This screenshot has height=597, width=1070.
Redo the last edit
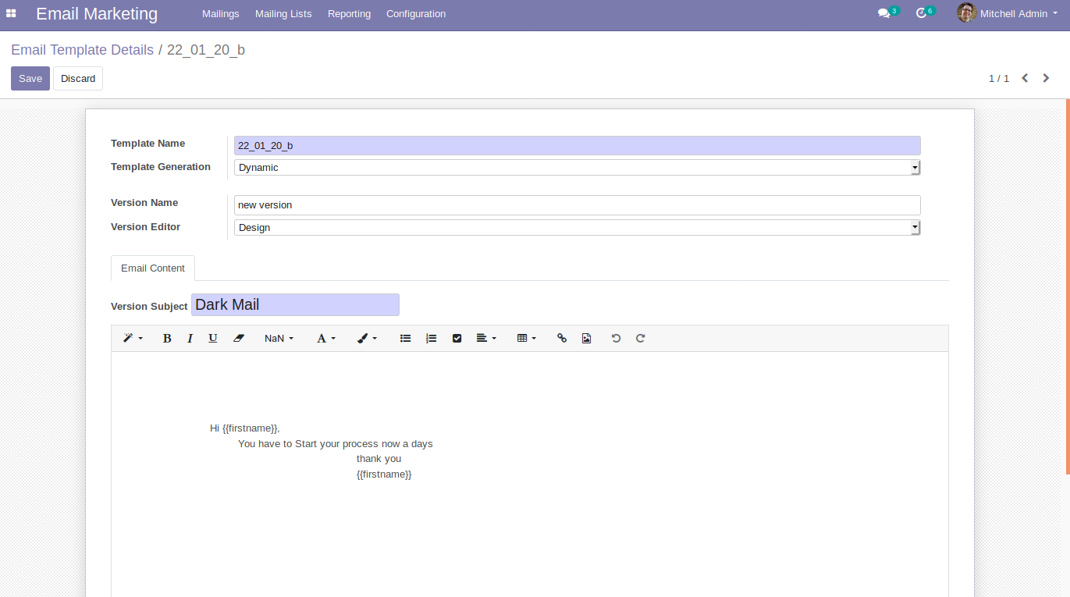641,338
